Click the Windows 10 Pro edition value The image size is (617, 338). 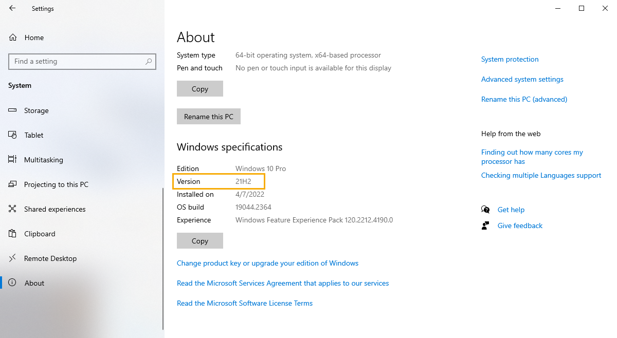click(261, 168)
